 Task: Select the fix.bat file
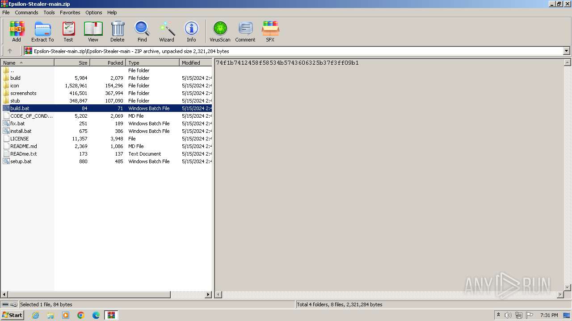click(x=106, y=123)
